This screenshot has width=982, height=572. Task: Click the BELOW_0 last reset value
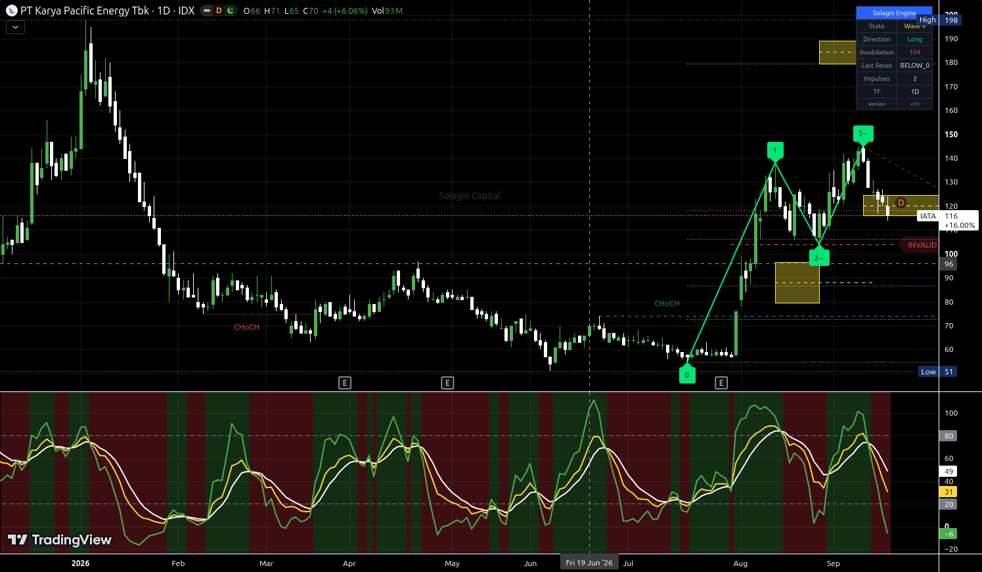coord(915,66)
